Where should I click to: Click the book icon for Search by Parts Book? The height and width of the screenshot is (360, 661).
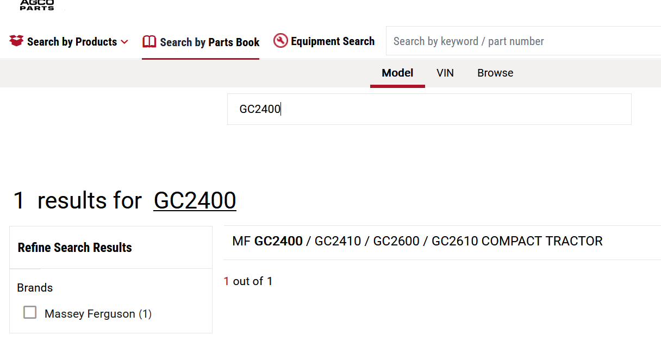tap(149, 42)
